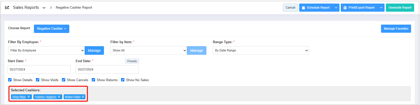The height and width of the screenshot is (105, 420).
Task: Toggle the Show Details checkbox
Action: (10, 80)
